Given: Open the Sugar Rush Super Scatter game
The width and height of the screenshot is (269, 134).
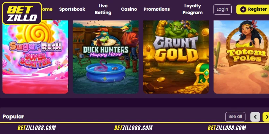Looking at the screenshot, I should pyautogui.click(x=35, y=57).
